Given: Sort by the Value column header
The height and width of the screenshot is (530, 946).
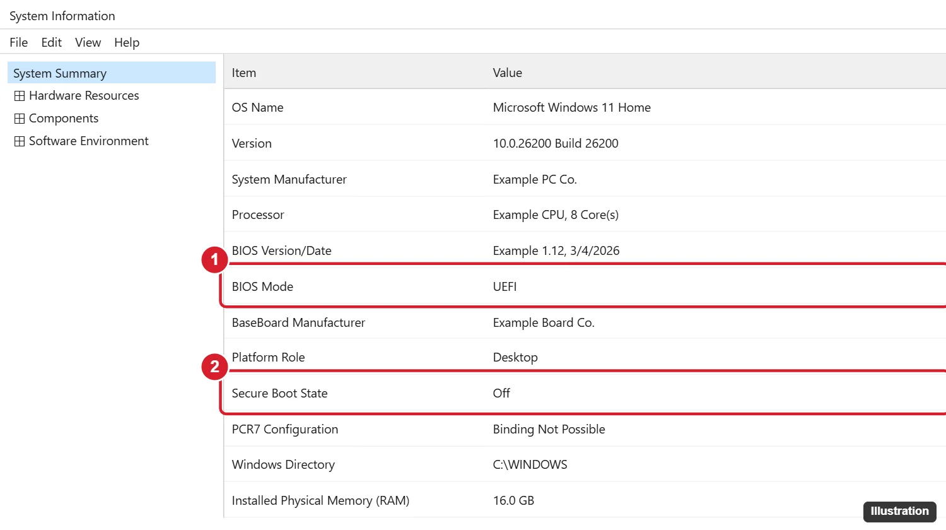Looking at the screenshot, I should tap(508, 73).
